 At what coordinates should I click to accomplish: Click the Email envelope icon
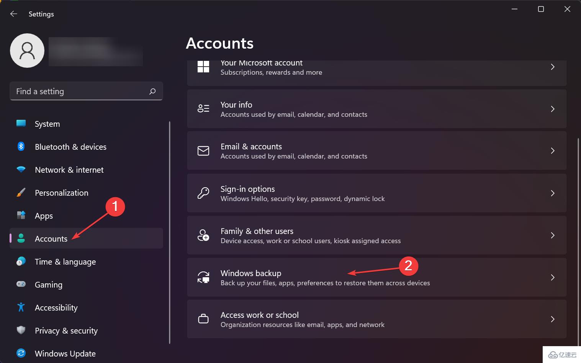point(203,151)
